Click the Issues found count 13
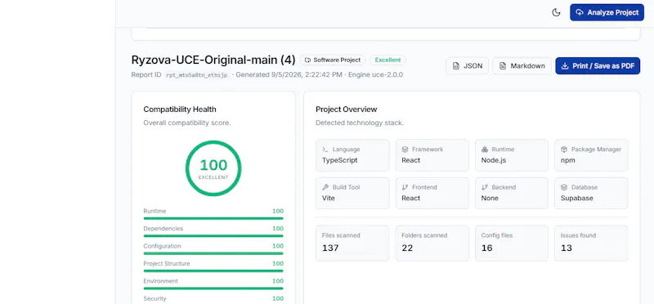 tap(566, 248)
